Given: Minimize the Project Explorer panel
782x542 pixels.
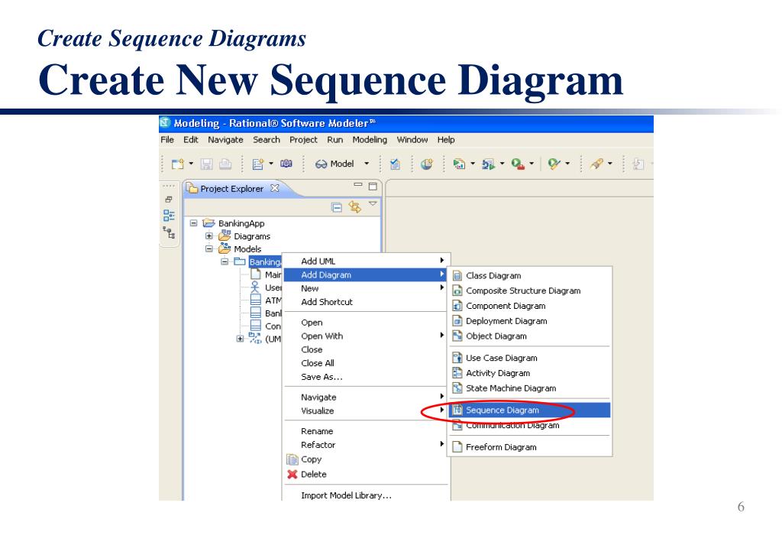Looking at the screenshot, I should click(x=358, y=185).
